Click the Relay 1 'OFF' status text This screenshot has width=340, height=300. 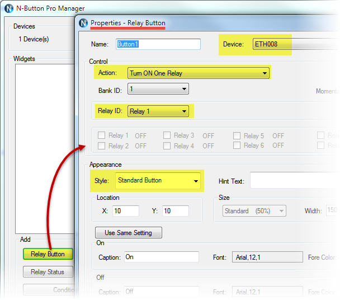141,135
